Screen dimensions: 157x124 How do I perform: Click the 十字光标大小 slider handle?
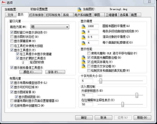(100, 81)
